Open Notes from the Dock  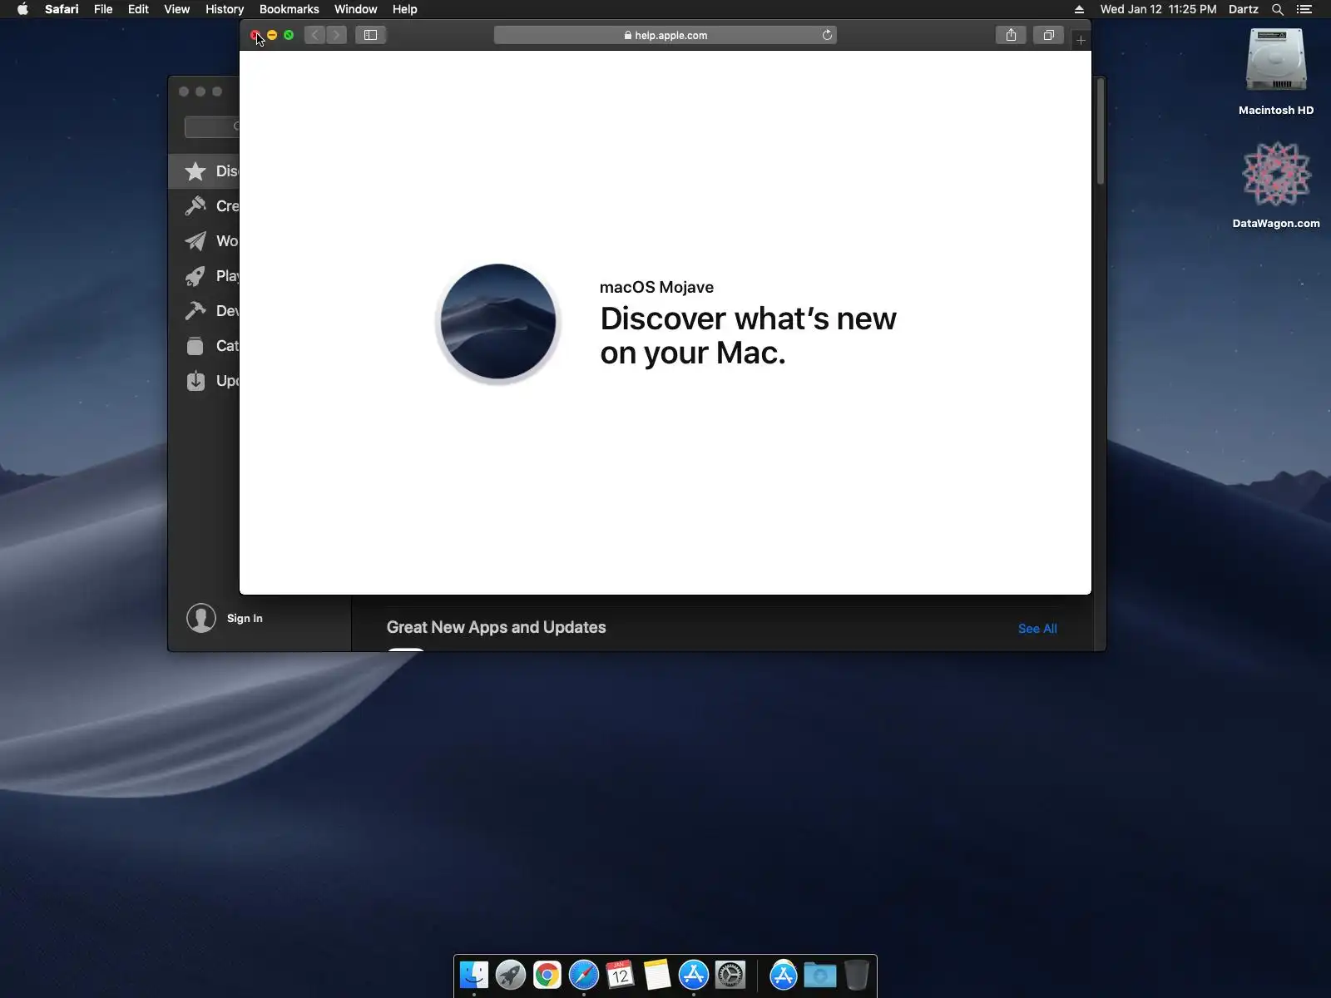657,975
